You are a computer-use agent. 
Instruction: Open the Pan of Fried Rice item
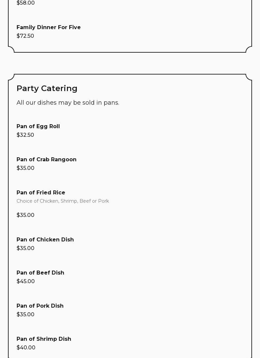pyautogui.click(x=41, y=192)
